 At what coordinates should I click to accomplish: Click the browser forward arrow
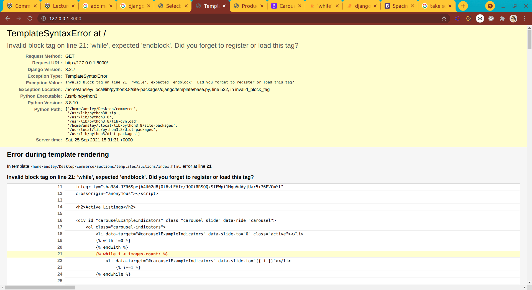19,19
